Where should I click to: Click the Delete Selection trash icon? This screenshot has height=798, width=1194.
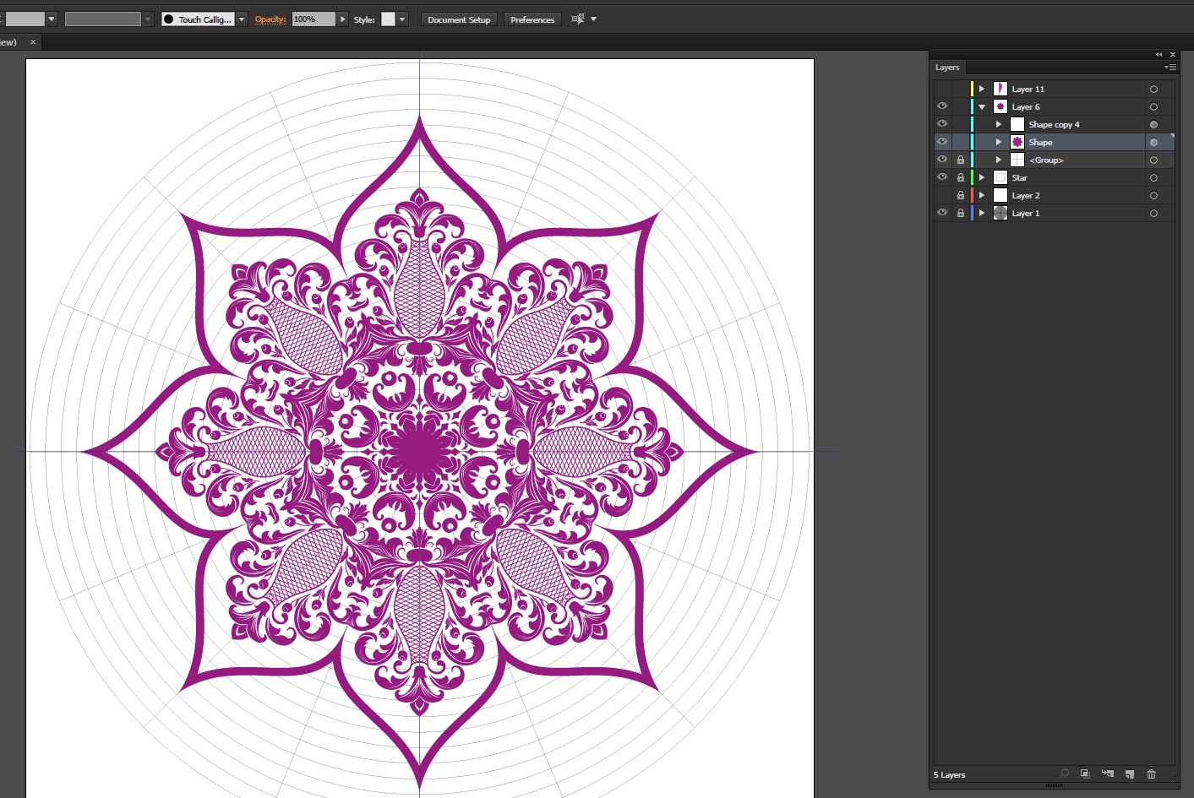[x=1151, y=774]
